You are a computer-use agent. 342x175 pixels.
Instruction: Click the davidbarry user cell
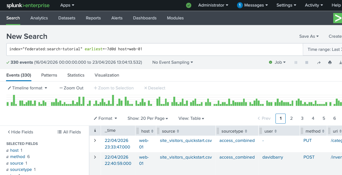click(x=273, y=157)
